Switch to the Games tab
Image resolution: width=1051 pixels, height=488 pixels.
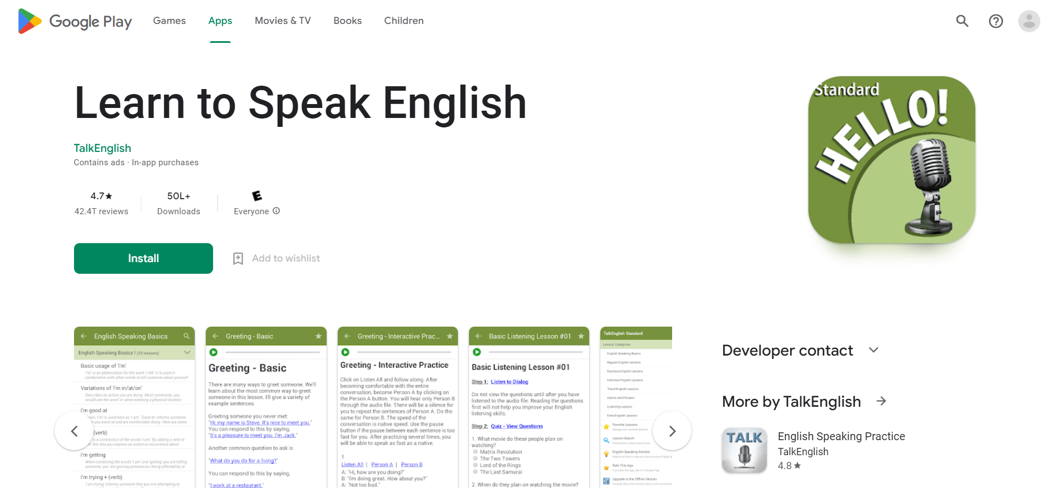[169, 21]
